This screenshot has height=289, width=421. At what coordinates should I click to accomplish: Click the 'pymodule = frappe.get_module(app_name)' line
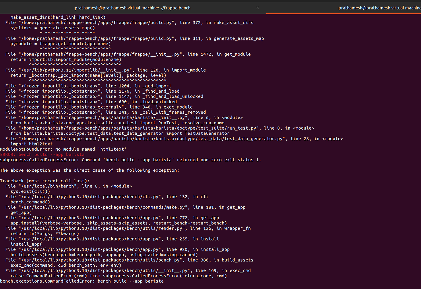[61, 44]
